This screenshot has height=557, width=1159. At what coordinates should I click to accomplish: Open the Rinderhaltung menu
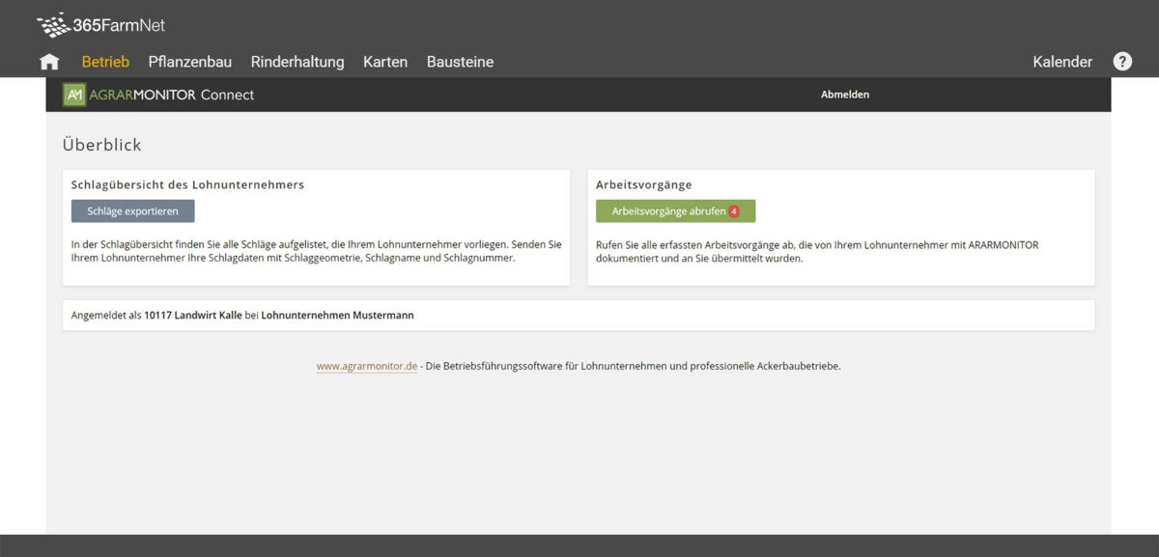[297, 62]
